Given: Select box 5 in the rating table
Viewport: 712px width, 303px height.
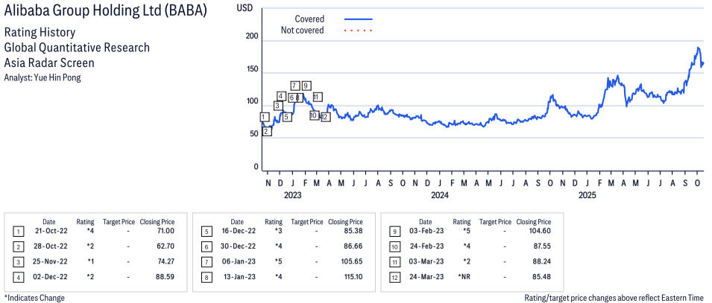Looking at the screenshot, I should click(x=206, y=232).
